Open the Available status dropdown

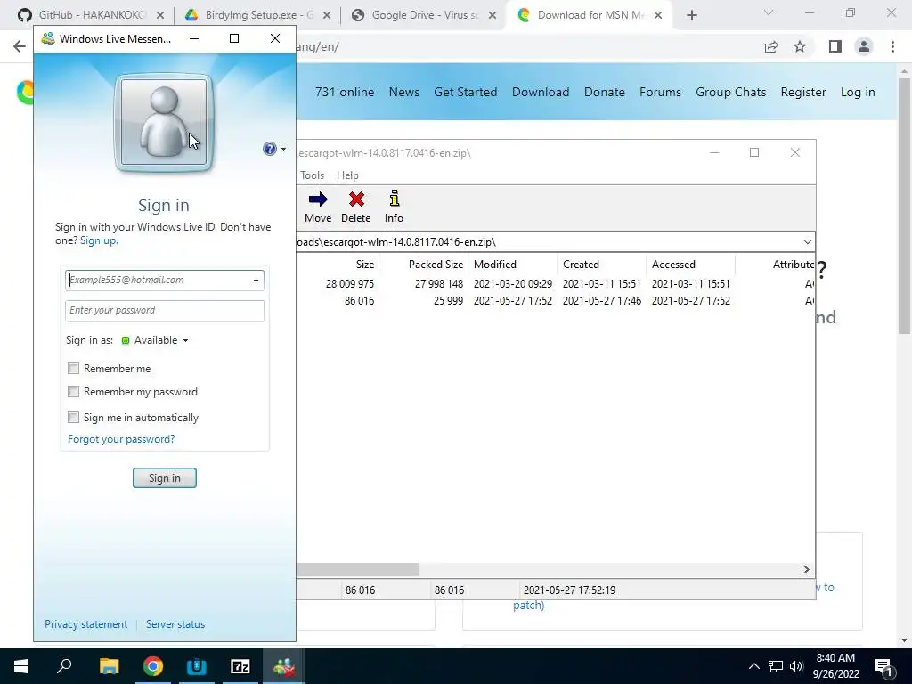[155, 340]
